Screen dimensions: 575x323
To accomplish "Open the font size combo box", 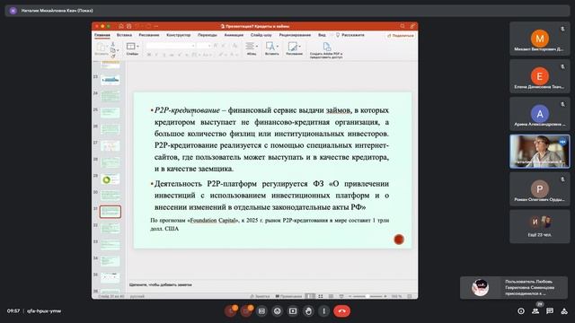I will tap(204, 46).
